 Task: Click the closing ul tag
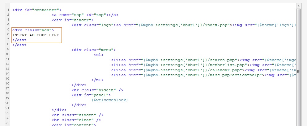pyautogui.click(x=97, y=80)
